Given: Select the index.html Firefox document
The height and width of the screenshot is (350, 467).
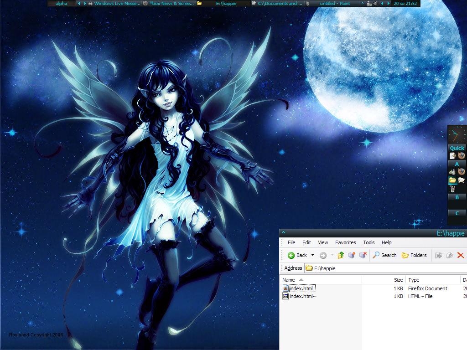Looking at the screenshot, I should (x=301, y=288).
